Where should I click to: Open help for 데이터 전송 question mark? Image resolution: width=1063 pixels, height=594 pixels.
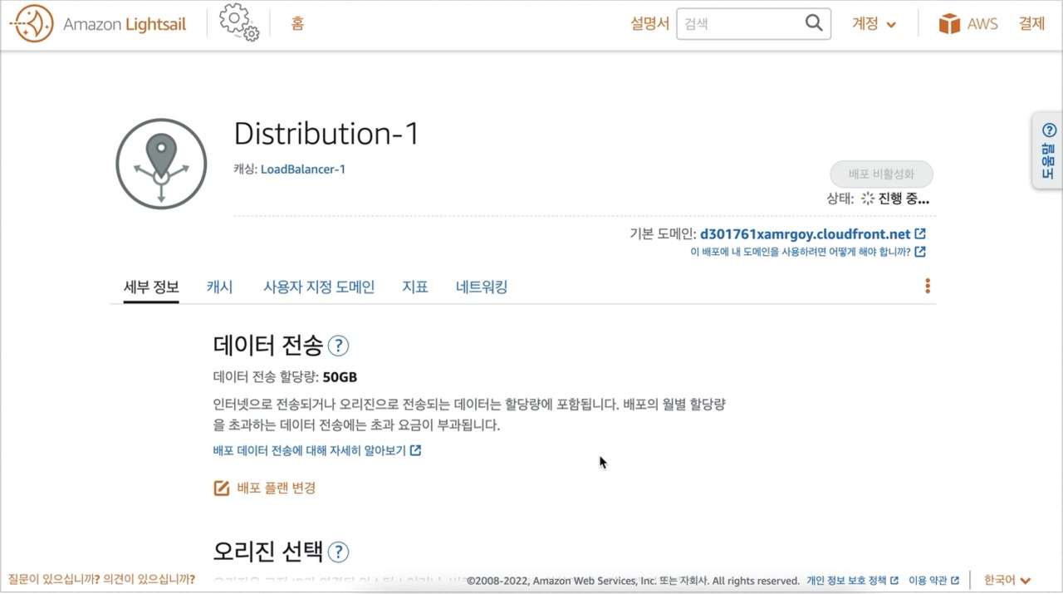[338, 346]
